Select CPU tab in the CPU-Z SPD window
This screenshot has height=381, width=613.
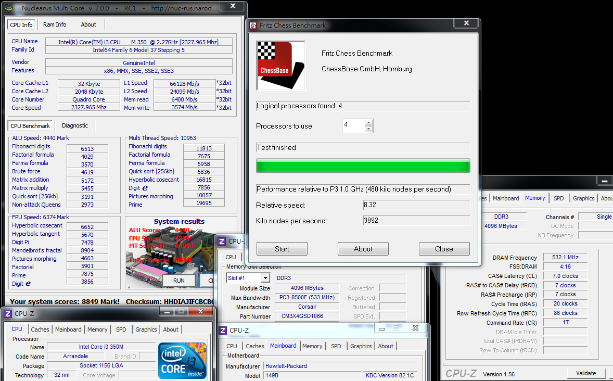(231, 257)
